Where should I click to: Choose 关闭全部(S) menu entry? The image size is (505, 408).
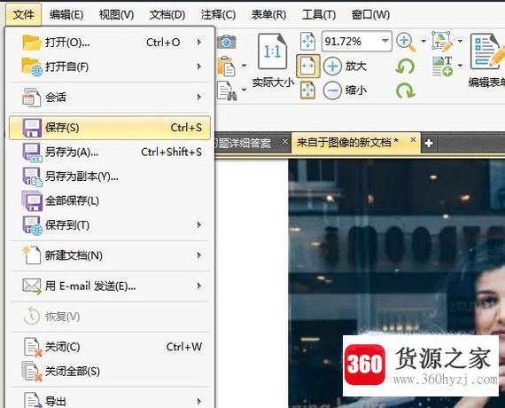click(x=110, y=372)
